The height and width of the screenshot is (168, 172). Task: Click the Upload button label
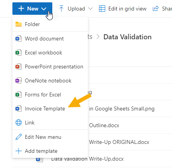pos(76,9)
